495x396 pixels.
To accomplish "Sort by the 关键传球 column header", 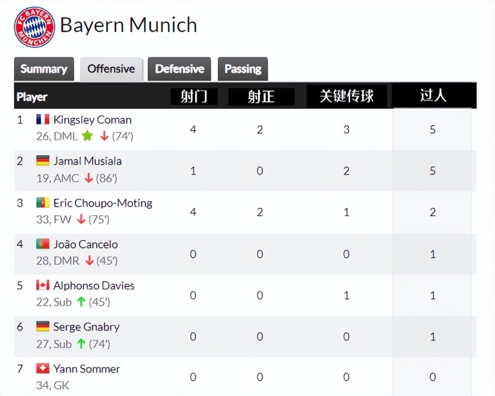I will coord(346,96).
